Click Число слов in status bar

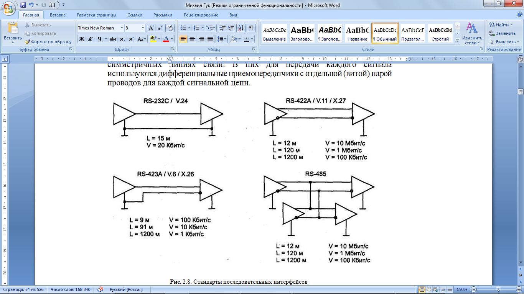pos(71,289)
